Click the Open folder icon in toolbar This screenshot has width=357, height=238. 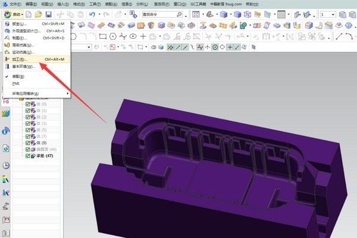pyautogui.click(x=38, y=14)
